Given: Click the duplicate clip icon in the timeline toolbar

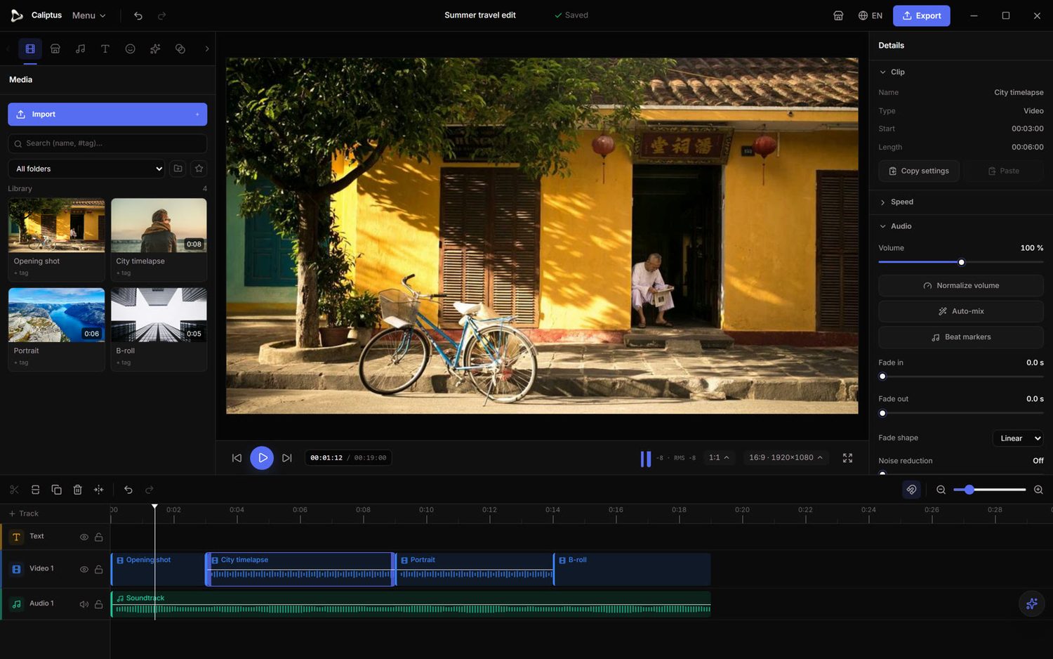Looking at the screenshot, I should pos(57,490).
